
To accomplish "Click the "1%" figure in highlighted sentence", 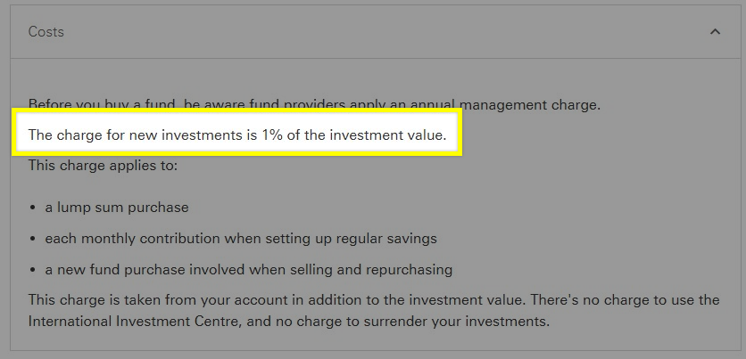I will click(x=271, y=135).
